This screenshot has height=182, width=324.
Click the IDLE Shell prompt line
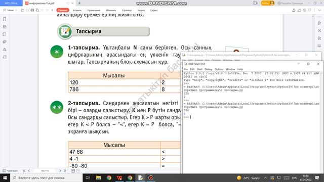pos(251,117)
